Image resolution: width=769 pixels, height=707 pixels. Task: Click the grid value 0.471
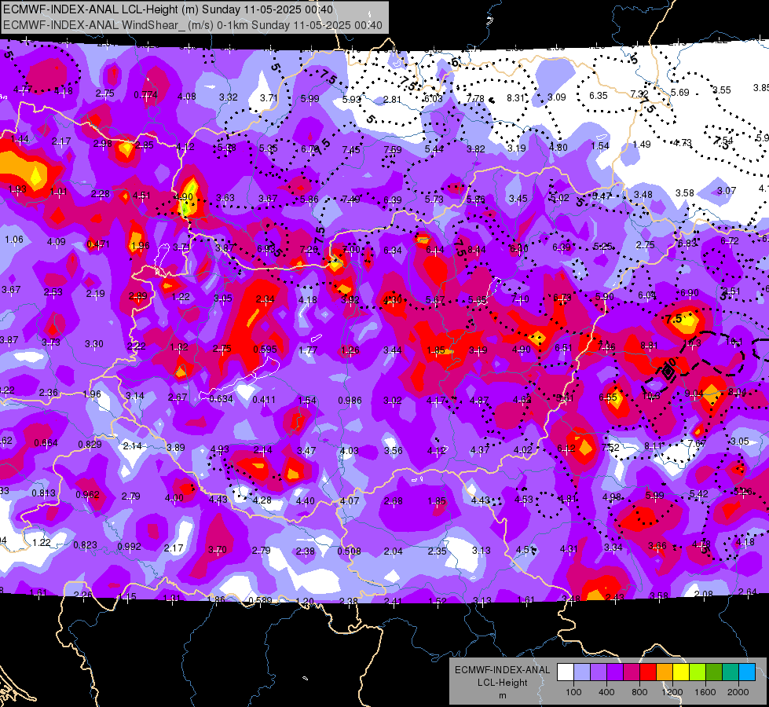tap(98, 244)
